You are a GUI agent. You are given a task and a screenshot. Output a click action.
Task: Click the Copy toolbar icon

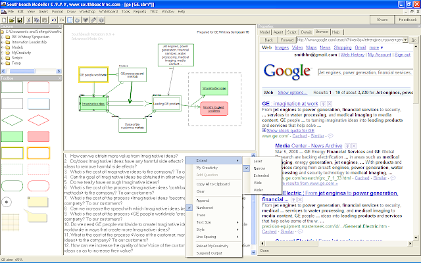[x=37, y=20]
